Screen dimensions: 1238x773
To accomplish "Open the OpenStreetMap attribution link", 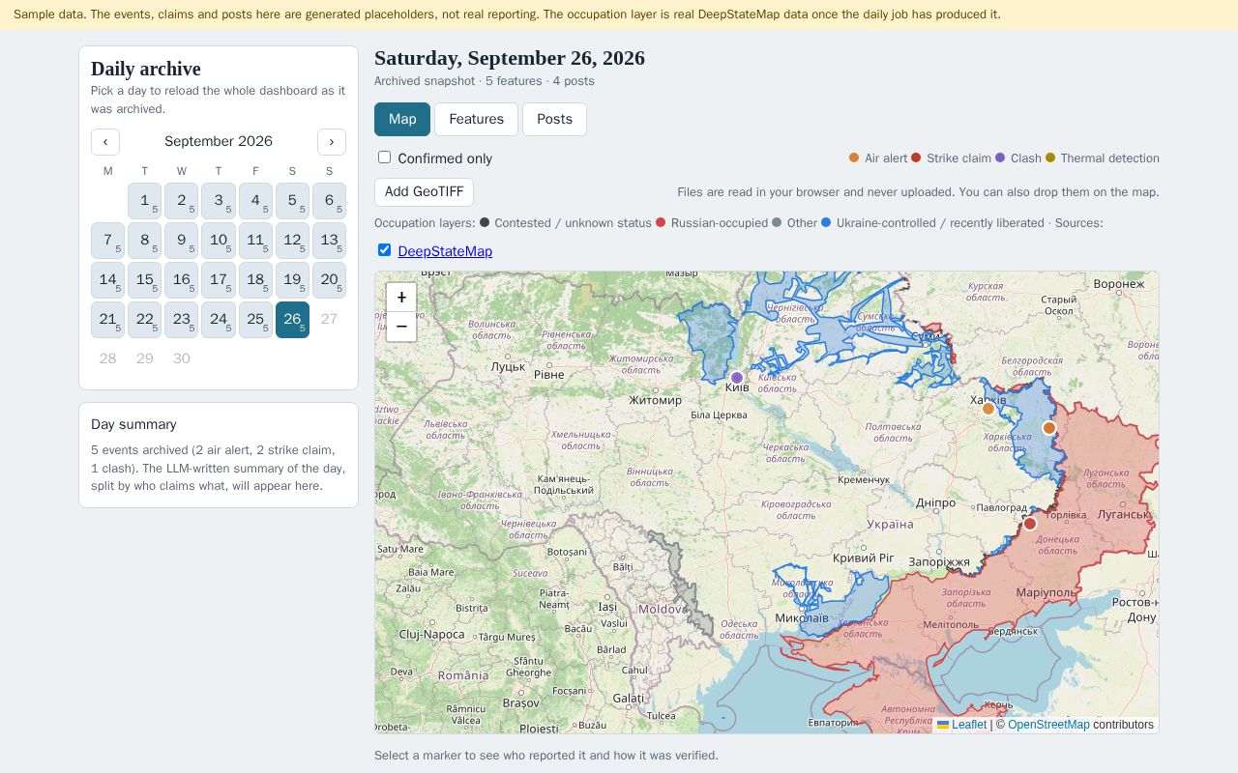I will coord(1048,725).
